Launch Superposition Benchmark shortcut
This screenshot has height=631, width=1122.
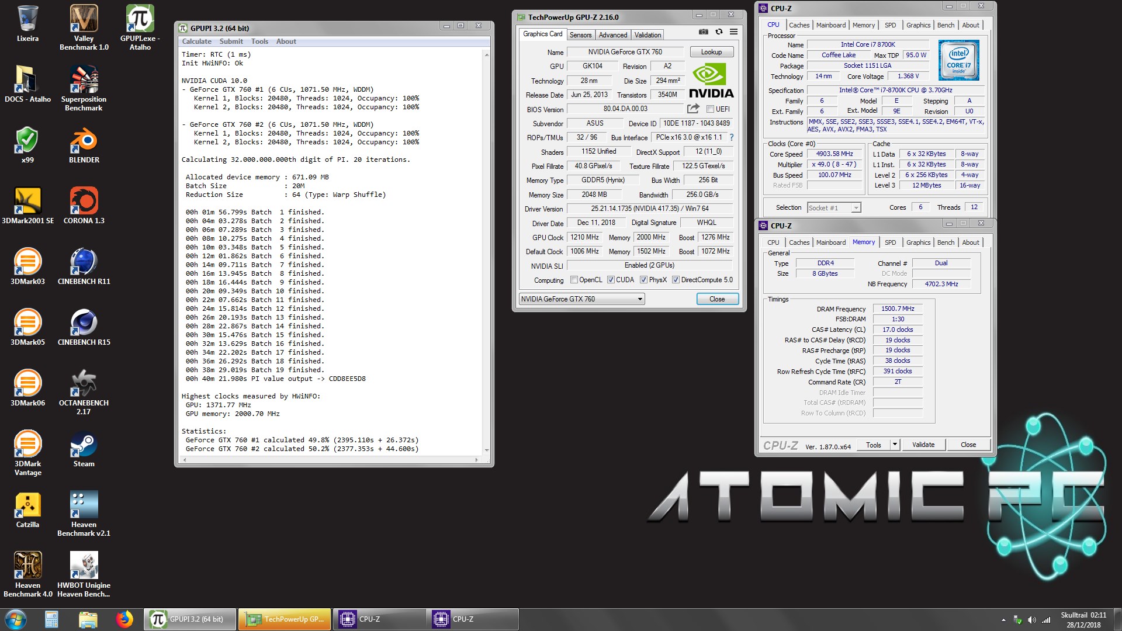84,88
